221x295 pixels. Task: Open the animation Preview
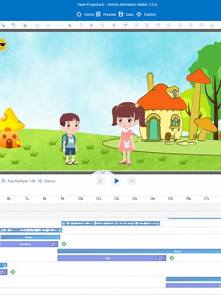point(106,14)
